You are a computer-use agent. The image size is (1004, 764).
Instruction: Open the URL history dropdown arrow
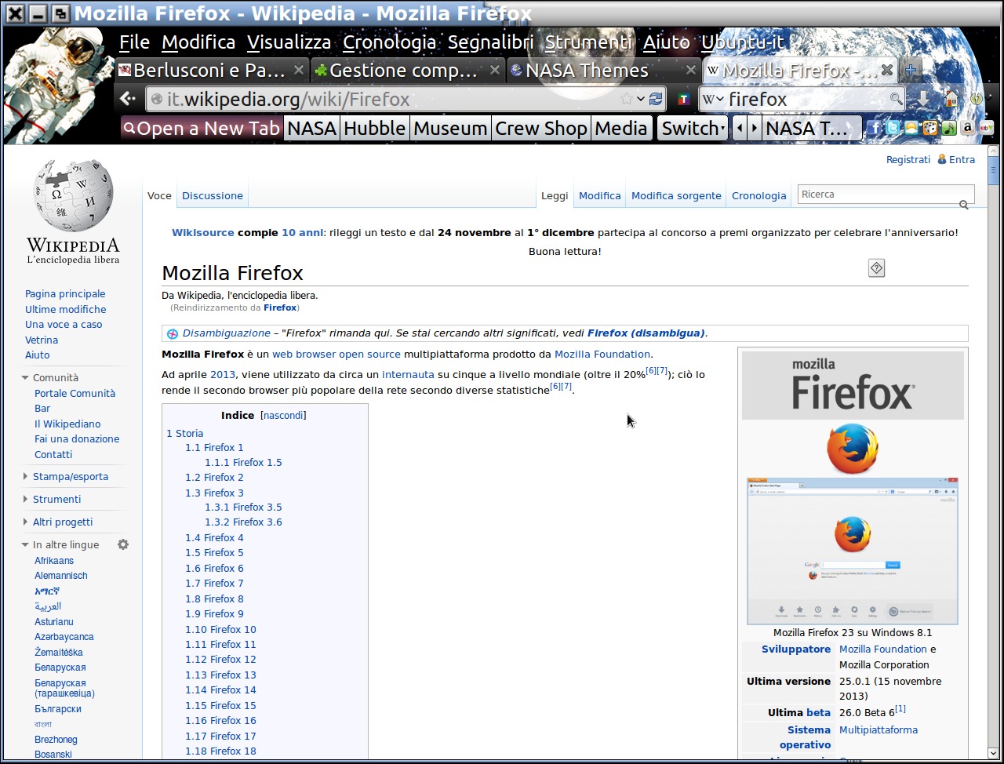641,99
